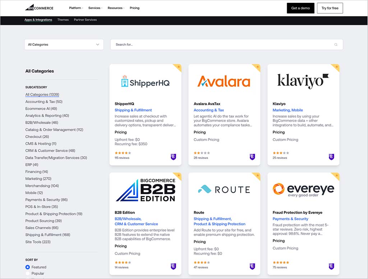Click ShipperHQ star rating
The height and width of the screenshot is (279, 368).
123,153
